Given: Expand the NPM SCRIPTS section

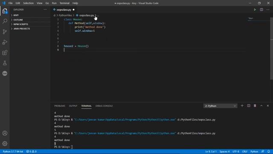Looking at the screenshot, I should coord(30,24).
